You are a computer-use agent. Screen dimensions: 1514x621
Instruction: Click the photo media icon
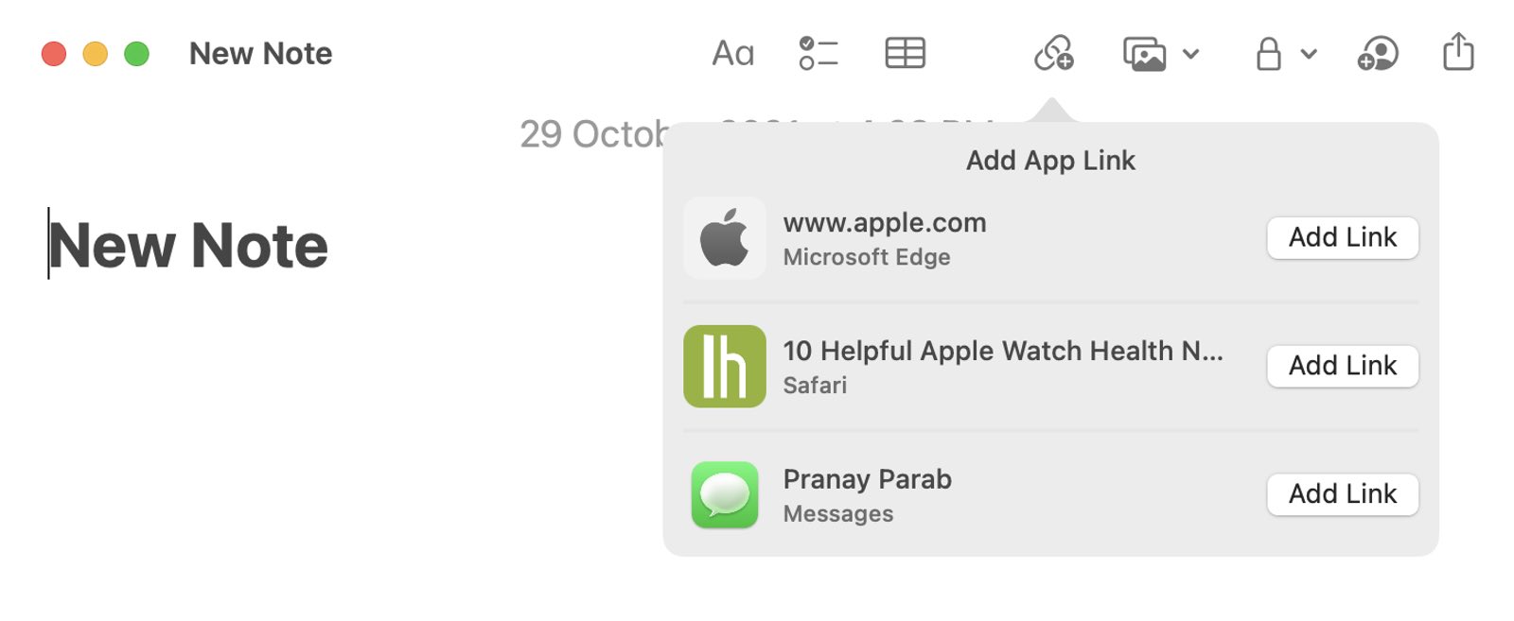pos(1144,54)
